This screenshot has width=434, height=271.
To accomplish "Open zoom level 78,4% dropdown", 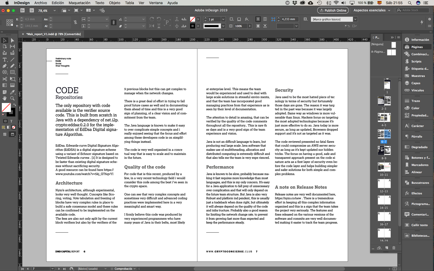I will click(x=55, y=11).
